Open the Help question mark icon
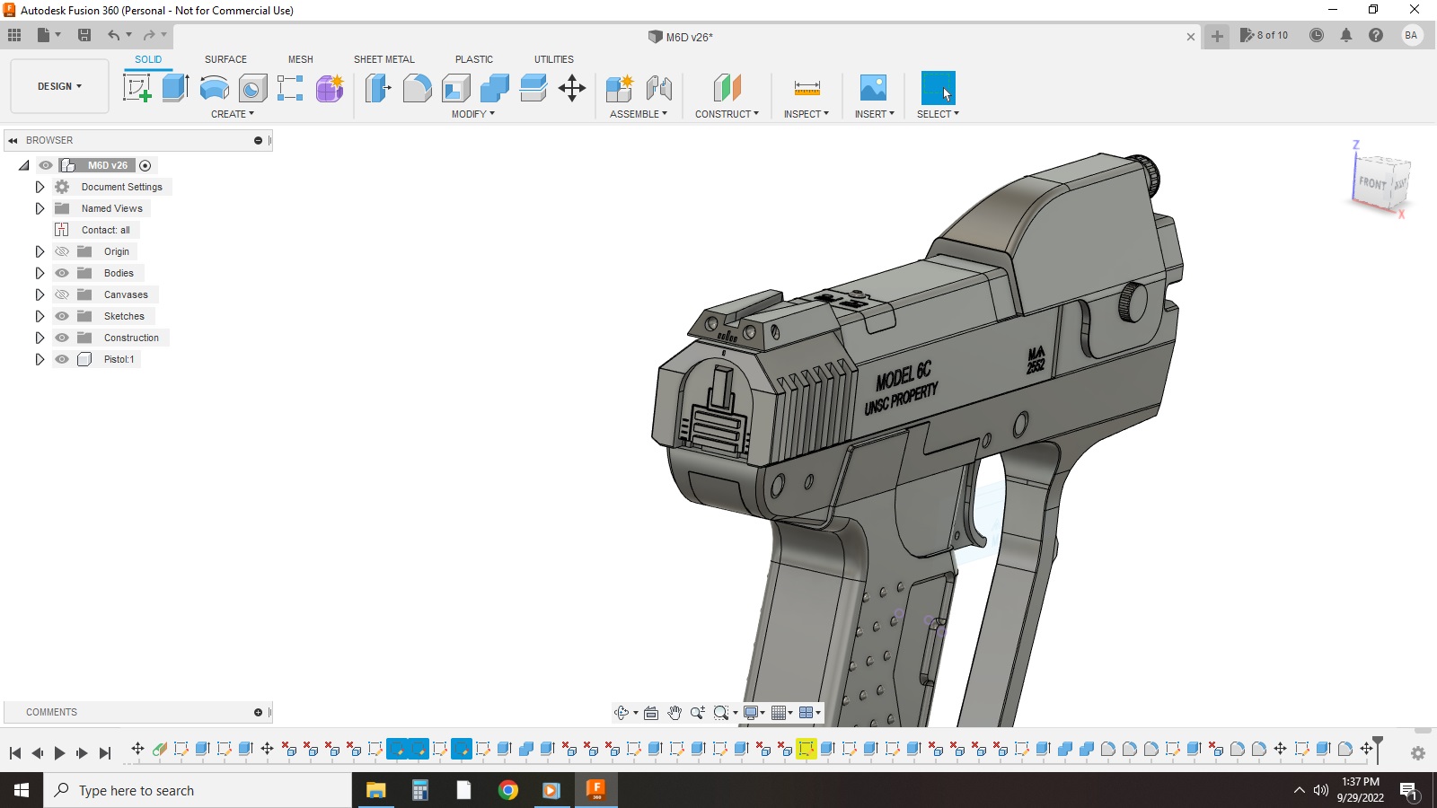 [1376, 35]
